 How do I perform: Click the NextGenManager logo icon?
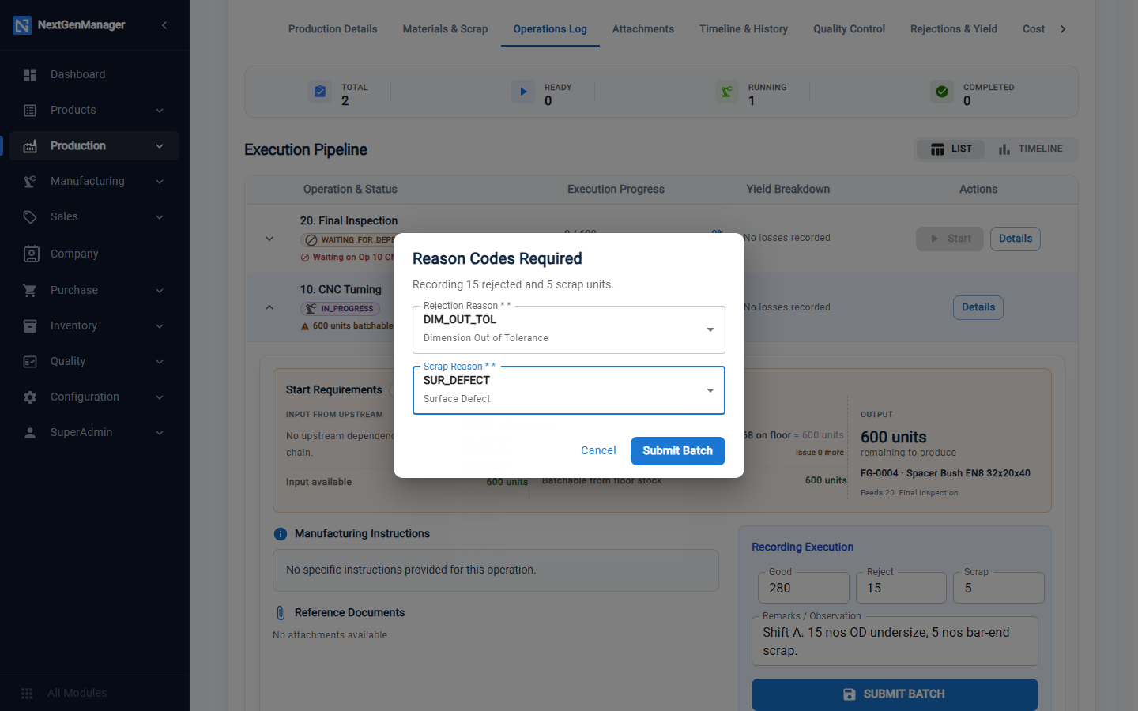click(22, 25)
